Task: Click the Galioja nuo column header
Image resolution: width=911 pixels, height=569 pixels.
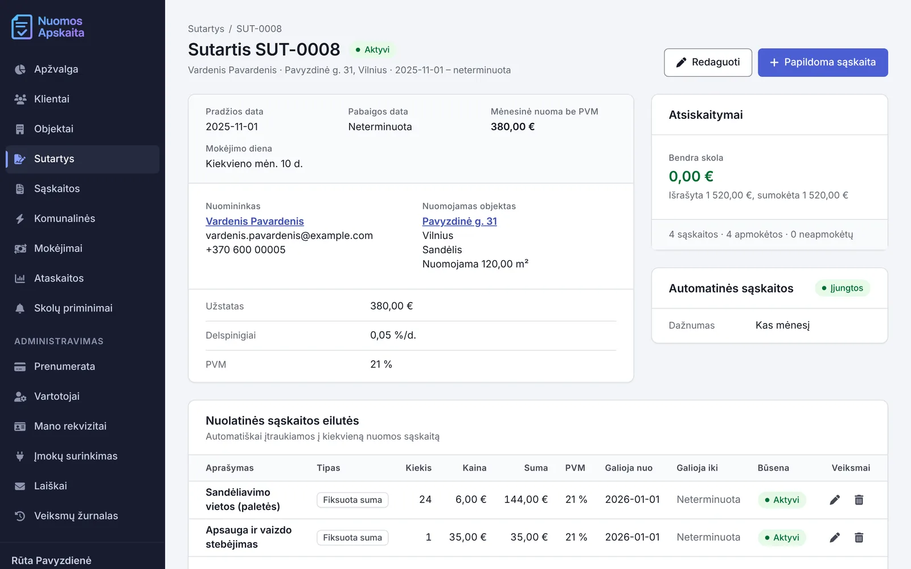Action: coord(629,468)
